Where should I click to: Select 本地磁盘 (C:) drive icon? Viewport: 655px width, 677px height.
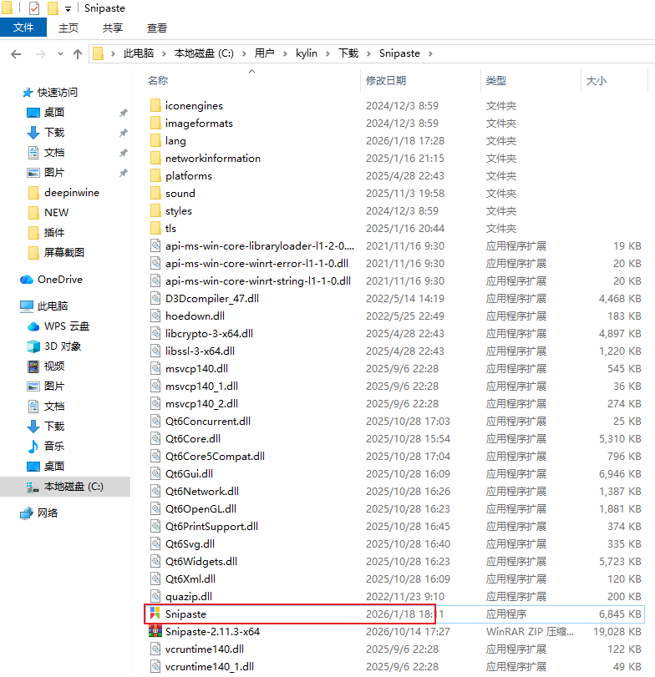coord(33,487)
